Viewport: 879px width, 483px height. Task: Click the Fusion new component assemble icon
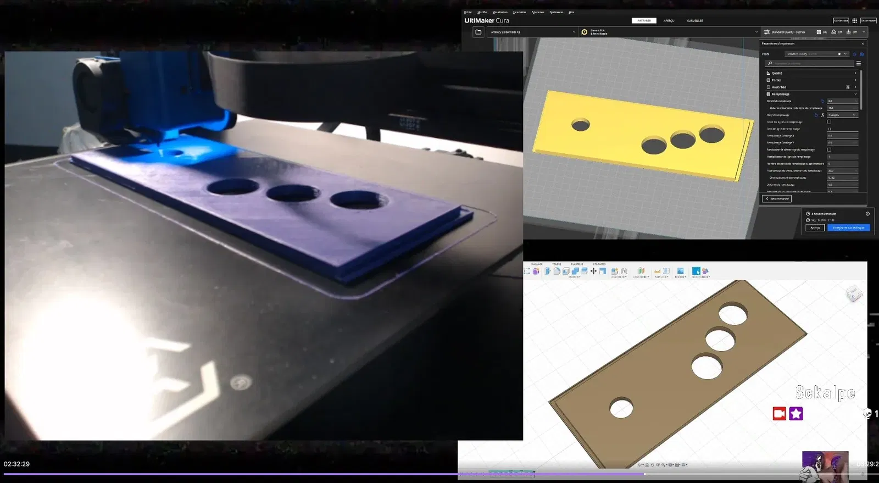(614, 271)
